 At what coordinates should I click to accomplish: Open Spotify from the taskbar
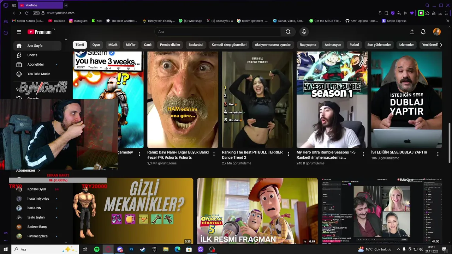click(x=97, y=249)
